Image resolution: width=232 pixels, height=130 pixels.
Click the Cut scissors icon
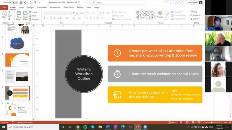9,12
